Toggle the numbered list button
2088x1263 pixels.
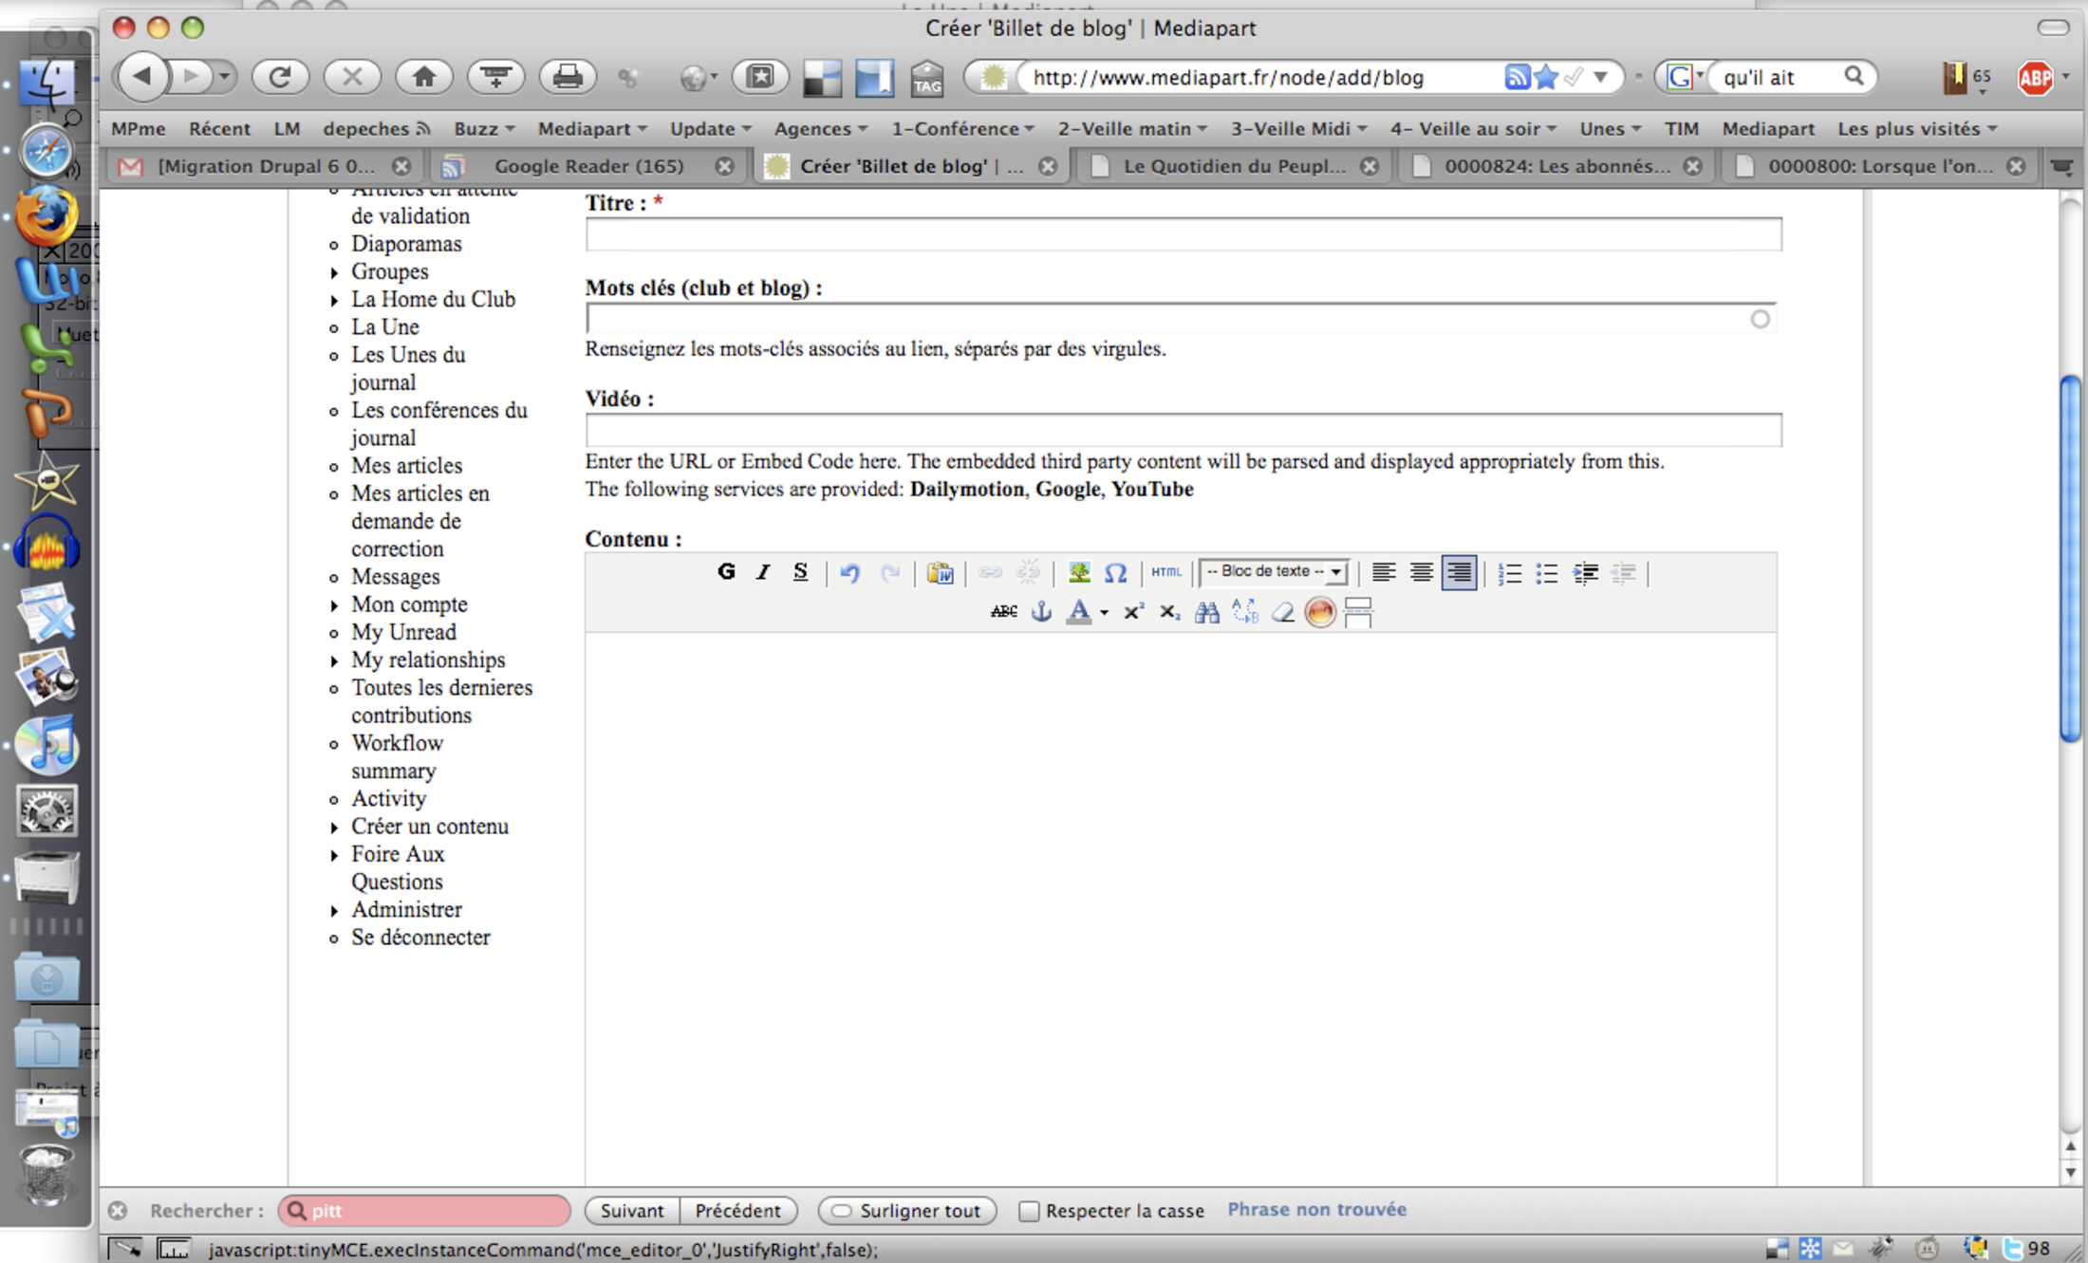point(1509,573)
